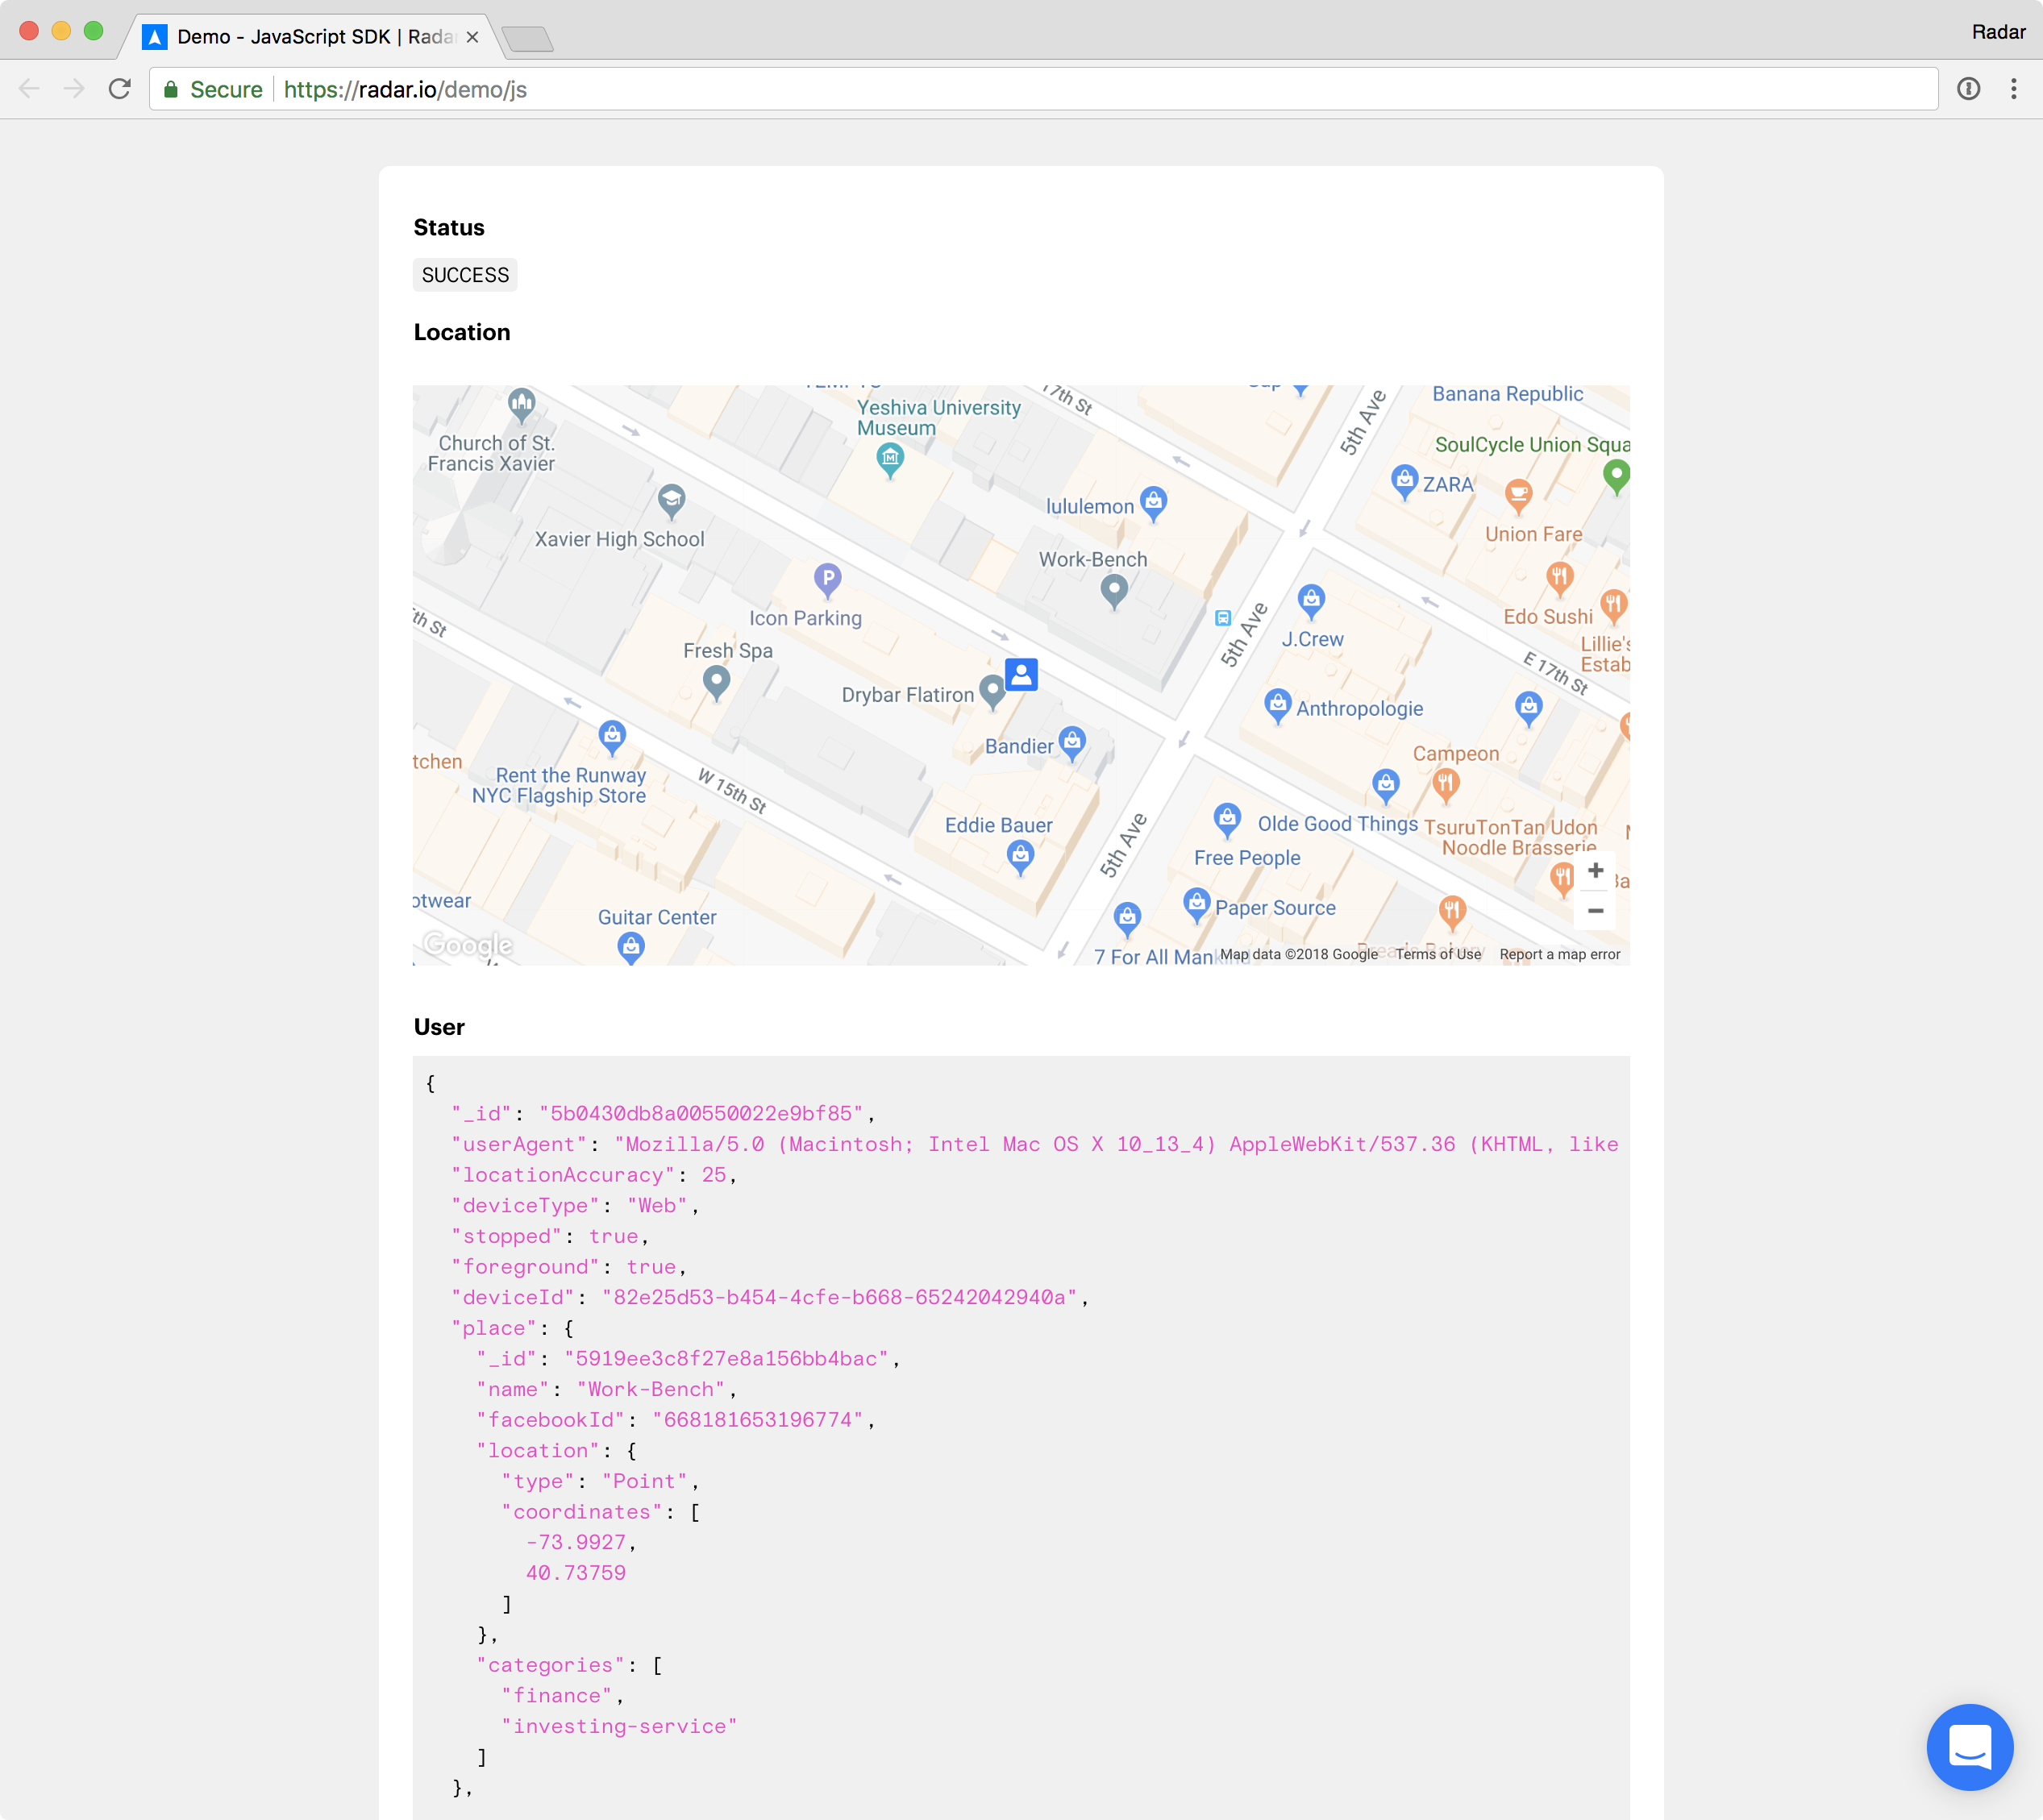Image resolution: width=2043 pixels, height=1820 pixels.
Task: Click the Guitar Center shopping pin
Action: (631, 946)
